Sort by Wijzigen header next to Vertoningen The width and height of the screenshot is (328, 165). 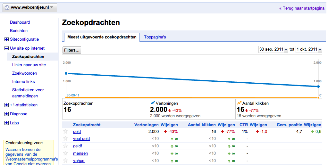click(x=169, y=125)
